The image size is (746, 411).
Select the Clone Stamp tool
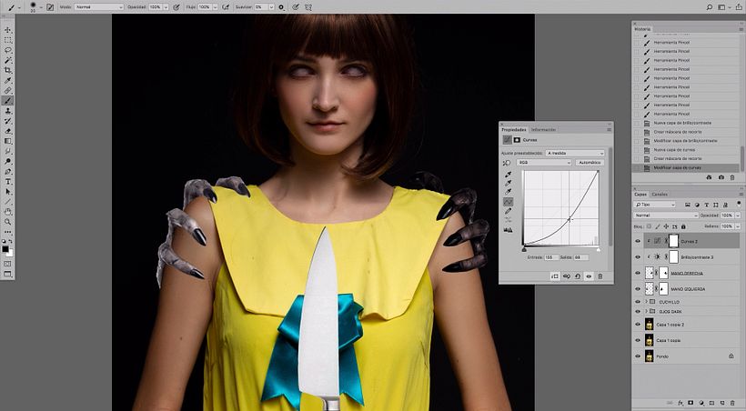[x=7, y=111]
